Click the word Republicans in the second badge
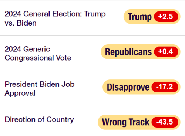The height and width of the screenshot is (136, 185). 128,52
